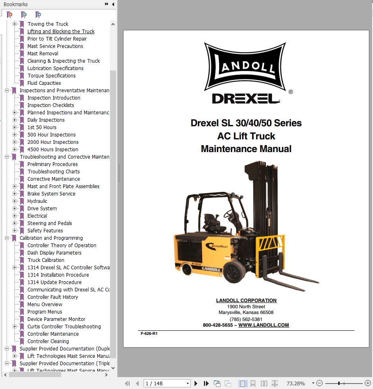
Task: Open Controller Theory of Operation bookmark
Action: pyautogui.click(x=62, y=246)
